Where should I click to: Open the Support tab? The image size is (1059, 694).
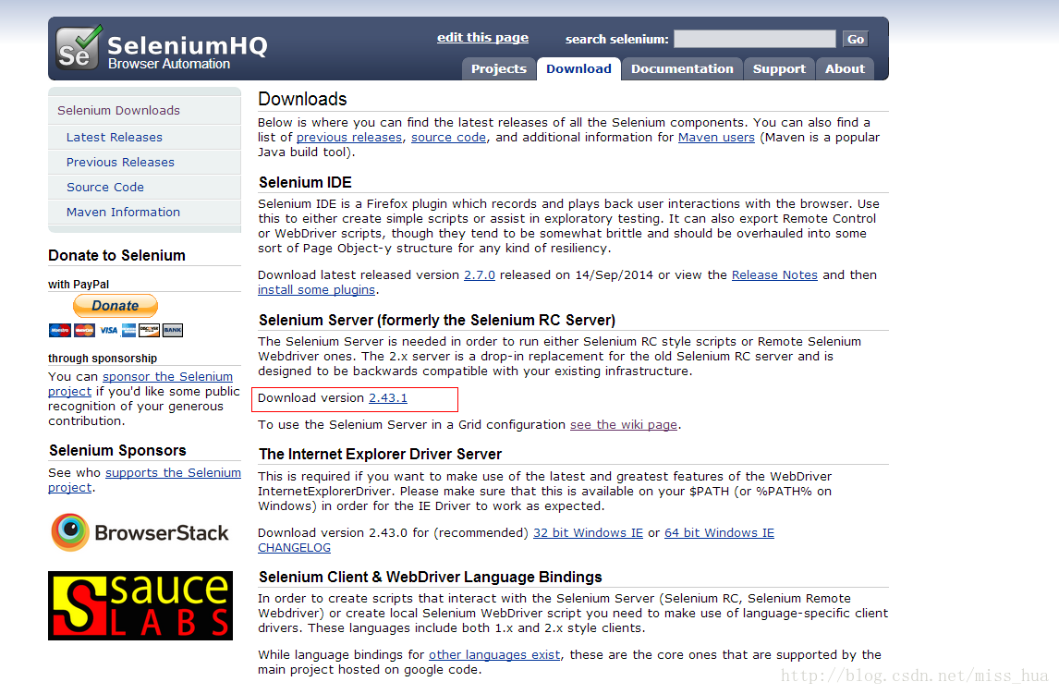click(x=779, y=69)
